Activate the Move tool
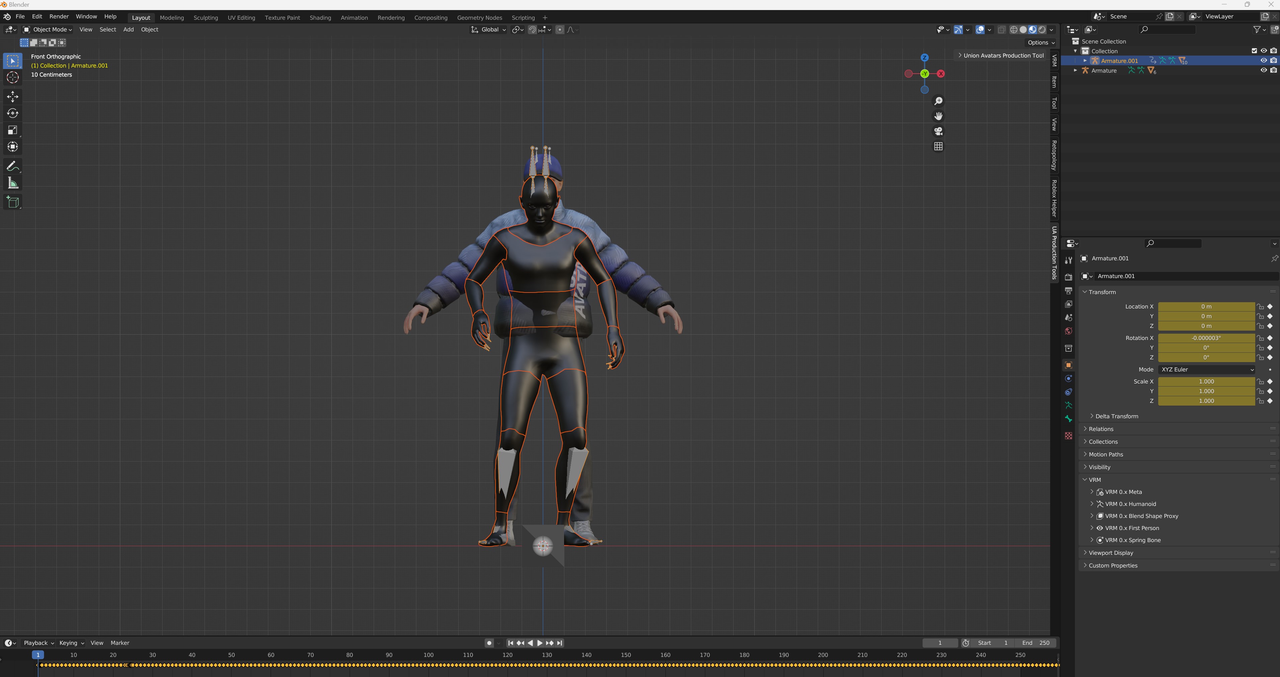 13,96
